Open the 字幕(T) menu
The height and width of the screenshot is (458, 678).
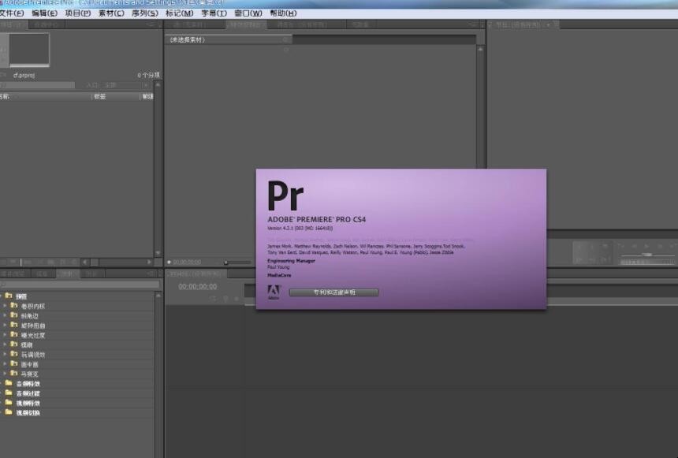pyautogui.click(x=214, y=13)
